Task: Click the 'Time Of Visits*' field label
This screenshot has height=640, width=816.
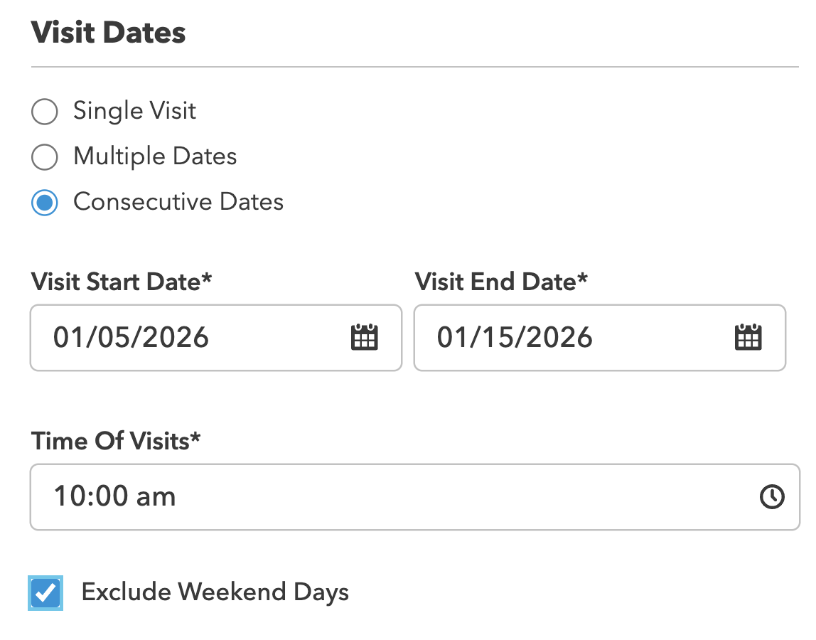Action: point(116,441)
